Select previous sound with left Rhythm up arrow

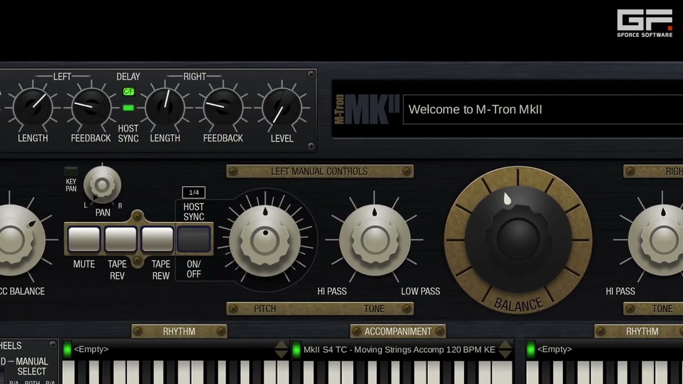click(x=281, y=345)
